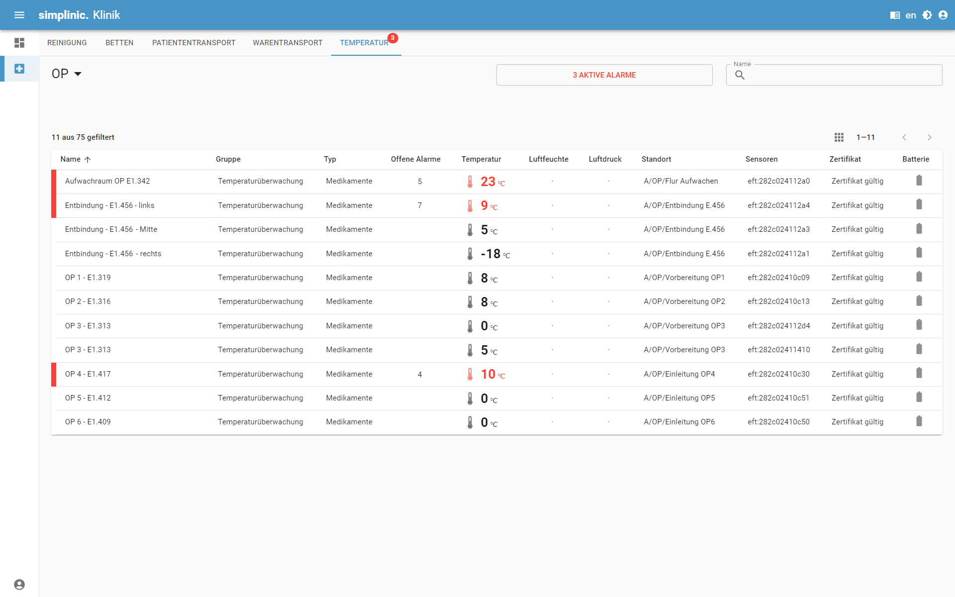Click battery icon of OP 4 - E1.417
The height and width of the screenshot is (597, 955).
(919, 373)
